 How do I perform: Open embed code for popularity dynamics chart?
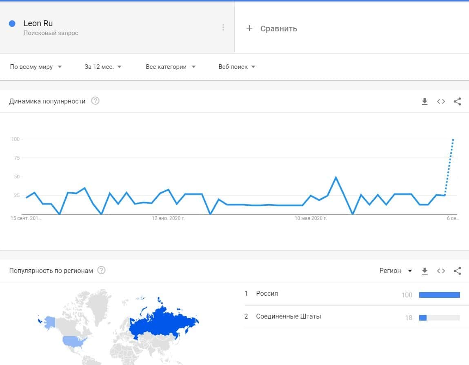coord(441,101)
